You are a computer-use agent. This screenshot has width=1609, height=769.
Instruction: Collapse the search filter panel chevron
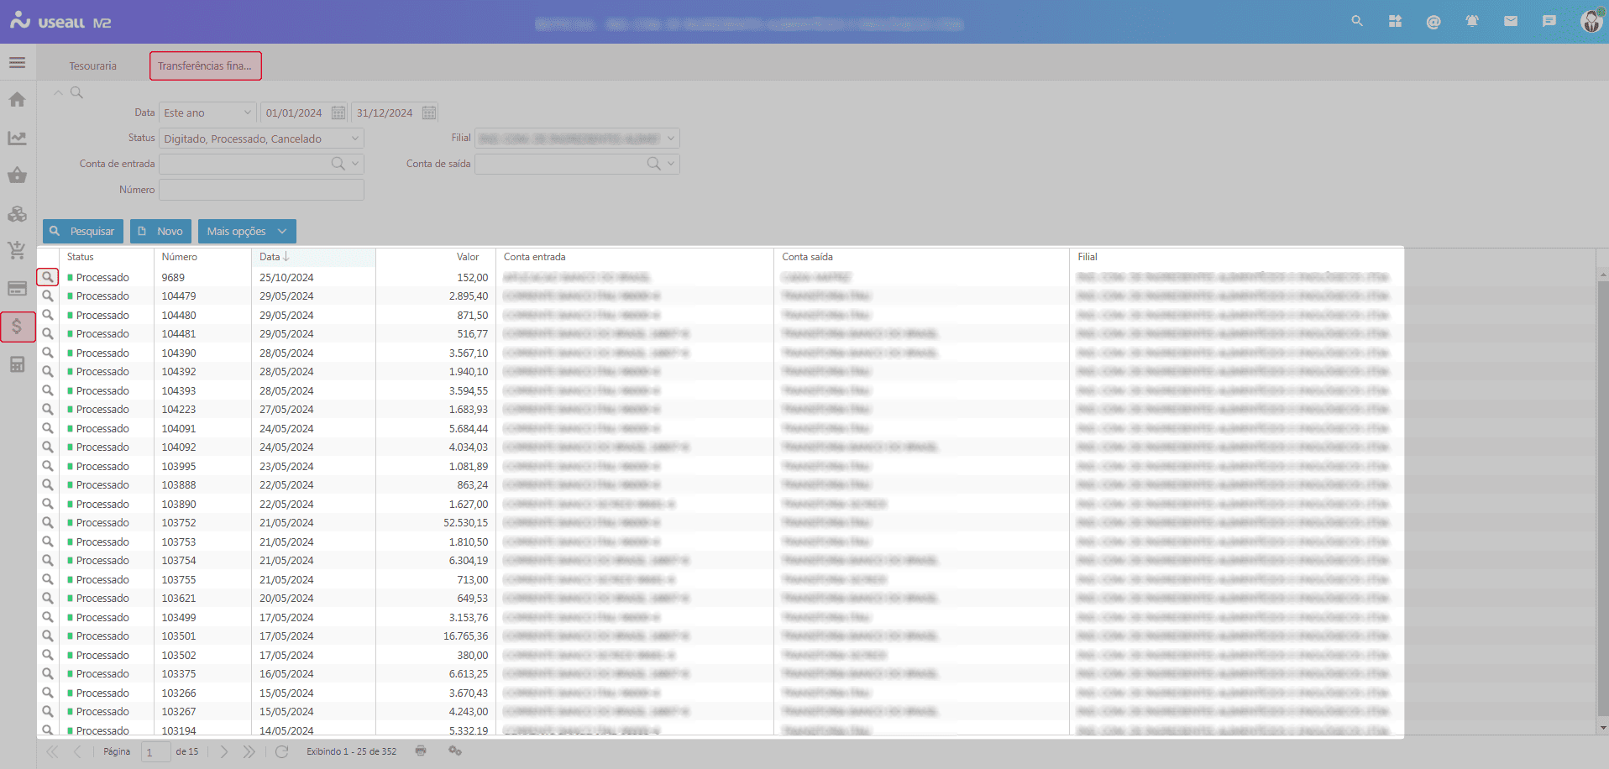[58, 92]
